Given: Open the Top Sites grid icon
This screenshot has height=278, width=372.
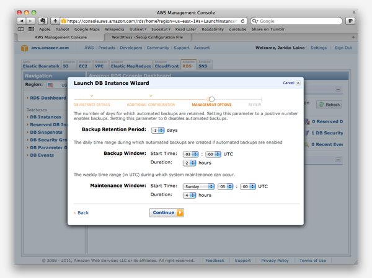Looking at the screenshot, I should (x=31, y=29).
